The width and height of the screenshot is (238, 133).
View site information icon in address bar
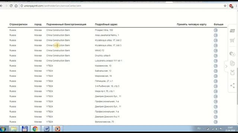point(22,6)
